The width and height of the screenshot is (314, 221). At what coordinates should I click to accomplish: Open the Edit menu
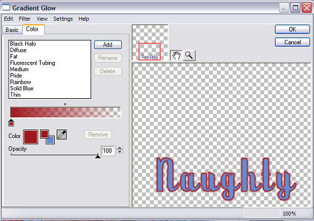click(x=9, y=19)
